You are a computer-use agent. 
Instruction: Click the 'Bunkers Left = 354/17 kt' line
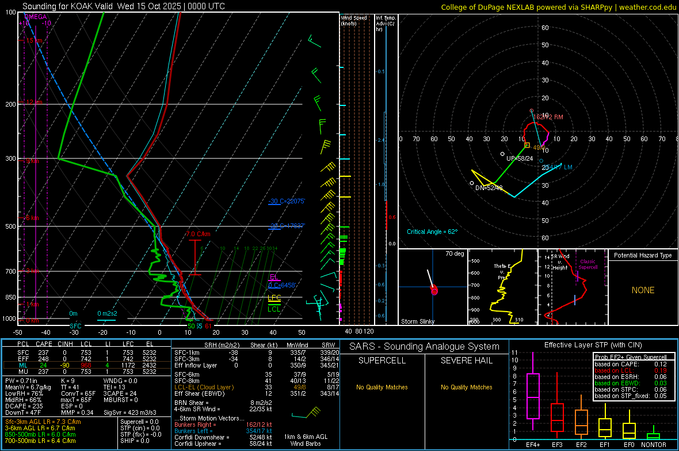[223, 431]
